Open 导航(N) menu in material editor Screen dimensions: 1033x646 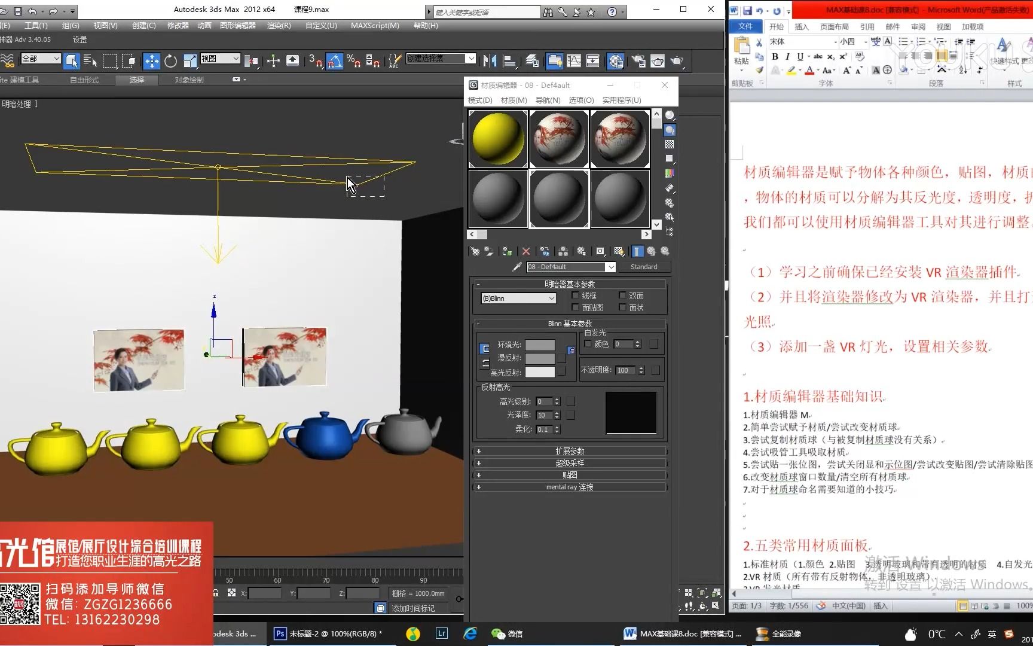tap(548, 100)
